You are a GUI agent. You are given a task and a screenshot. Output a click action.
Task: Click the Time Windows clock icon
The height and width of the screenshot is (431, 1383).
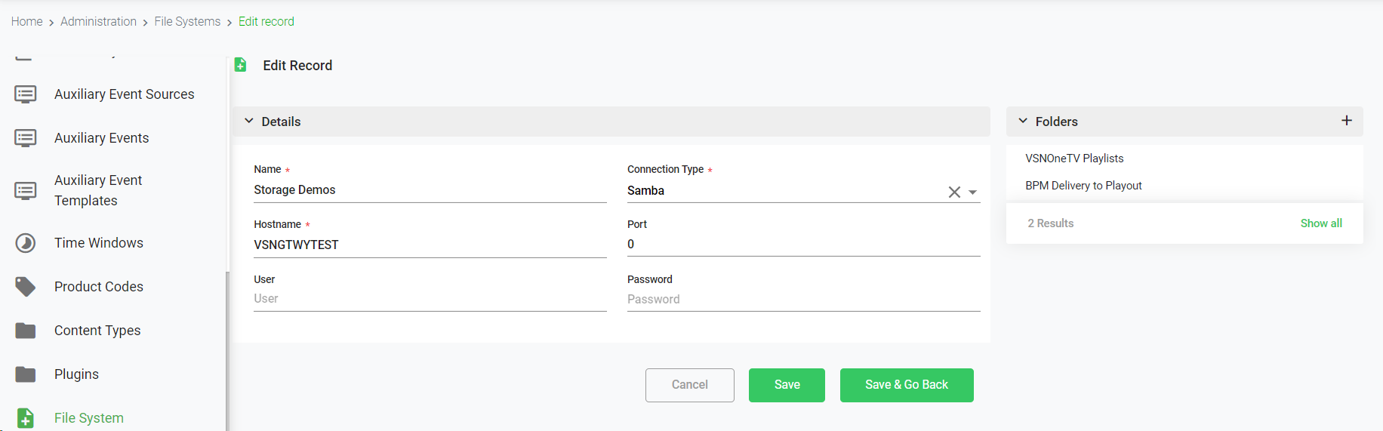tap(26, 243)
